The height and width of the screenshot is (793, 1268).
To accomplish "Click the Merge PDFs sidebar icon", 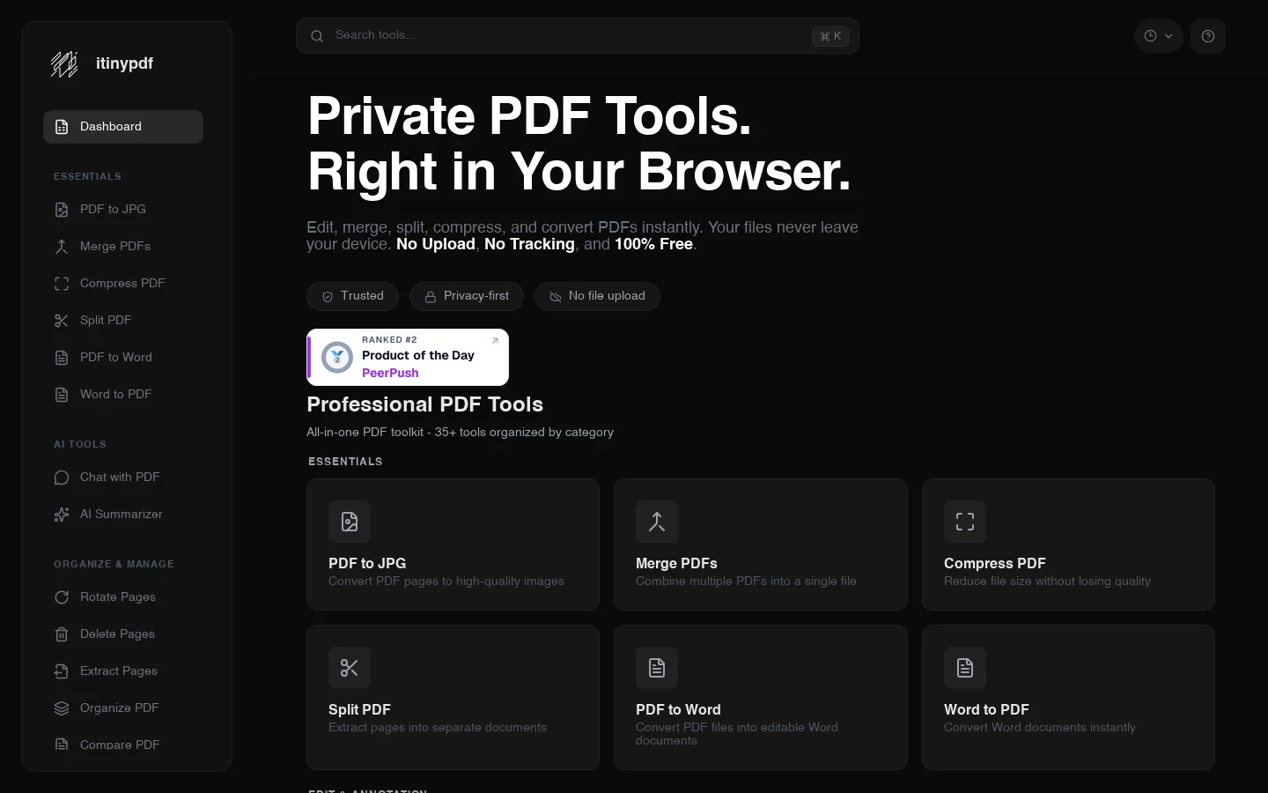I will click(62, 247).
